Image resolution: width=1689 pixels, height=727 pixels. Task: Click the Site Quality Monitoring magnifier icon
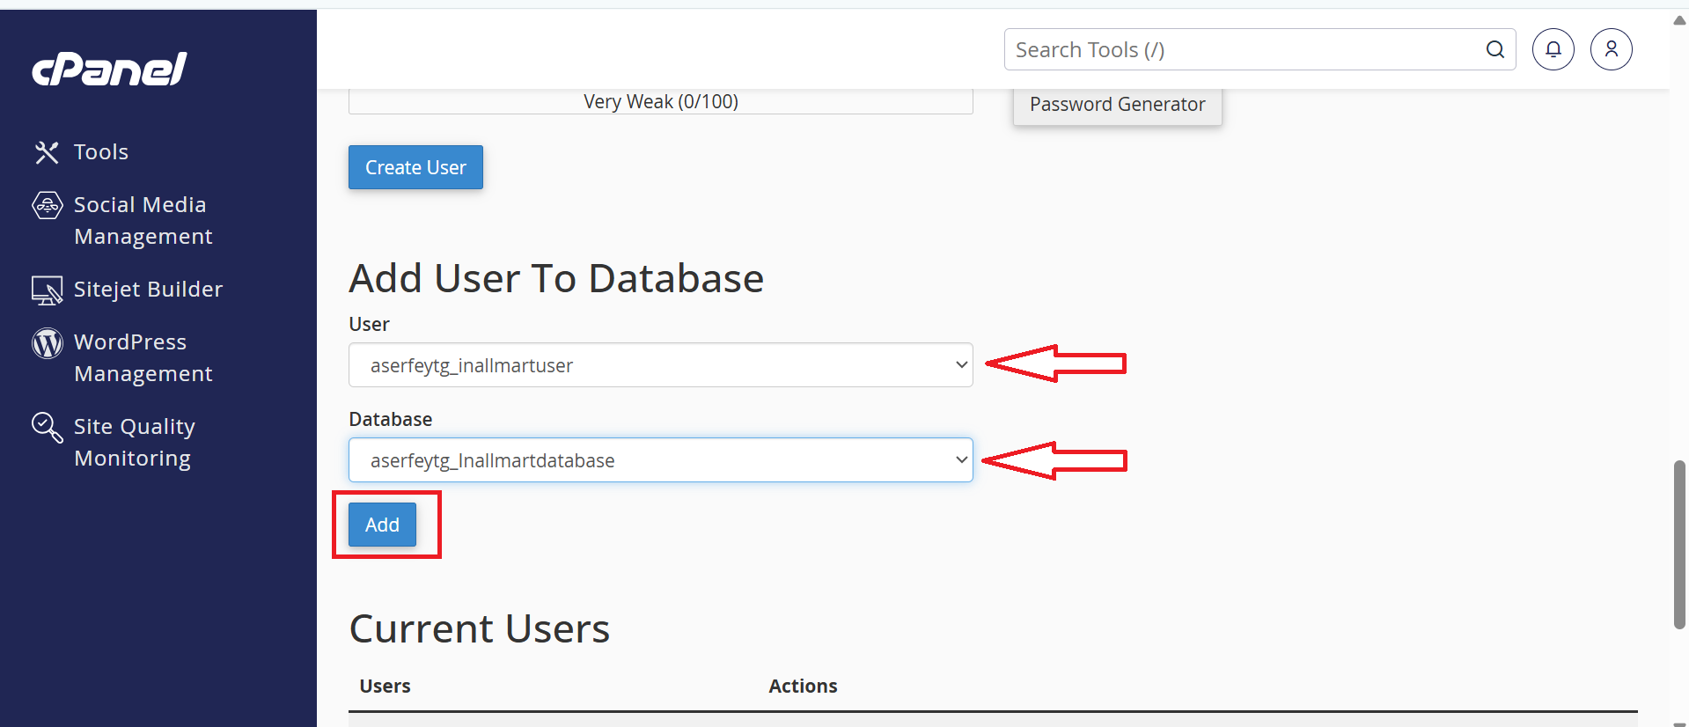tap(47, 427)
